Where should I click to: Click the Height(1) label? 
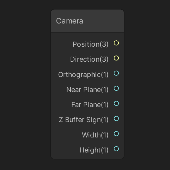pyautogui.click(x=94, y=150)
